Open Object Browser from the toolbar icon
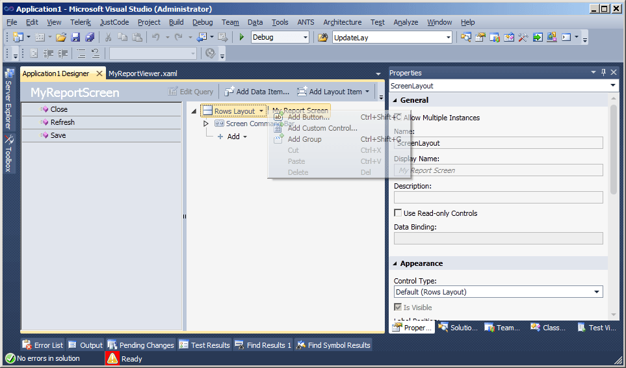 click(509, 38)
